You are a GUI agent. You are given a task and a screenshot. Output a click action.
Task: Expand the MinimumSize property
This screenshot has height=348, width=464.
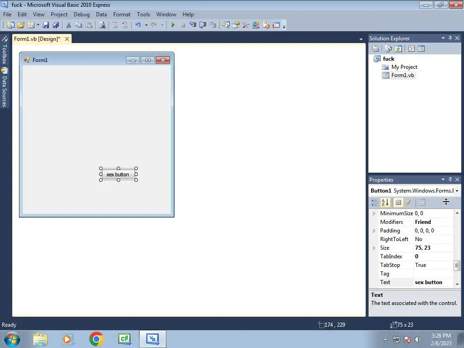(x=374, y=214)
